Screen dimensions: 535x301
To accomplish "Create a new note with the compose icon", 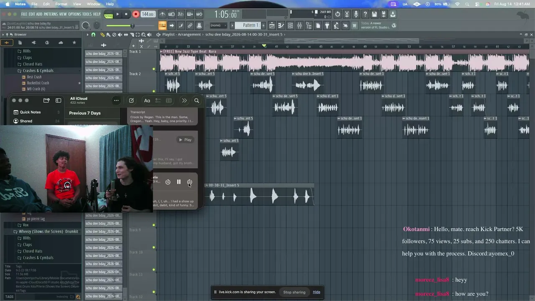I will click(x=131, y=101).
